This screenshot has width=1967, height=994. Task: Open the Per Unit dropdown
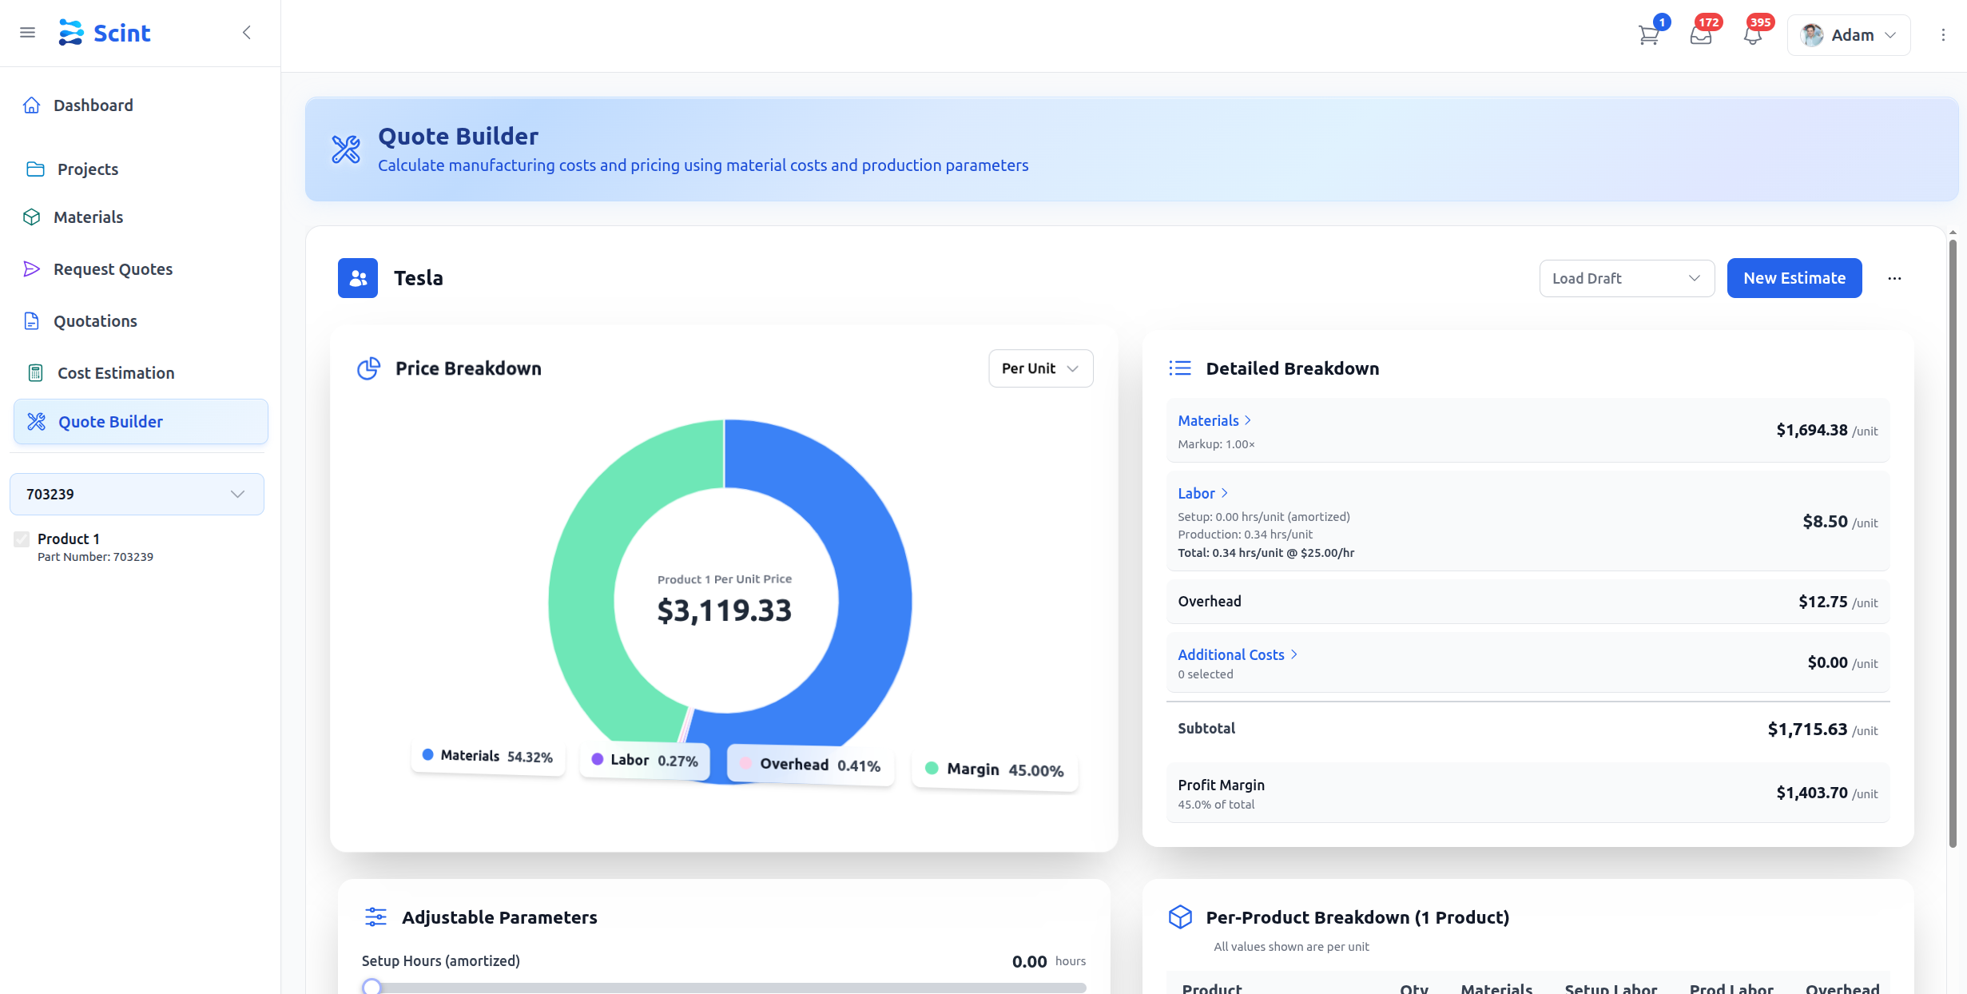tap(1040, 368)
